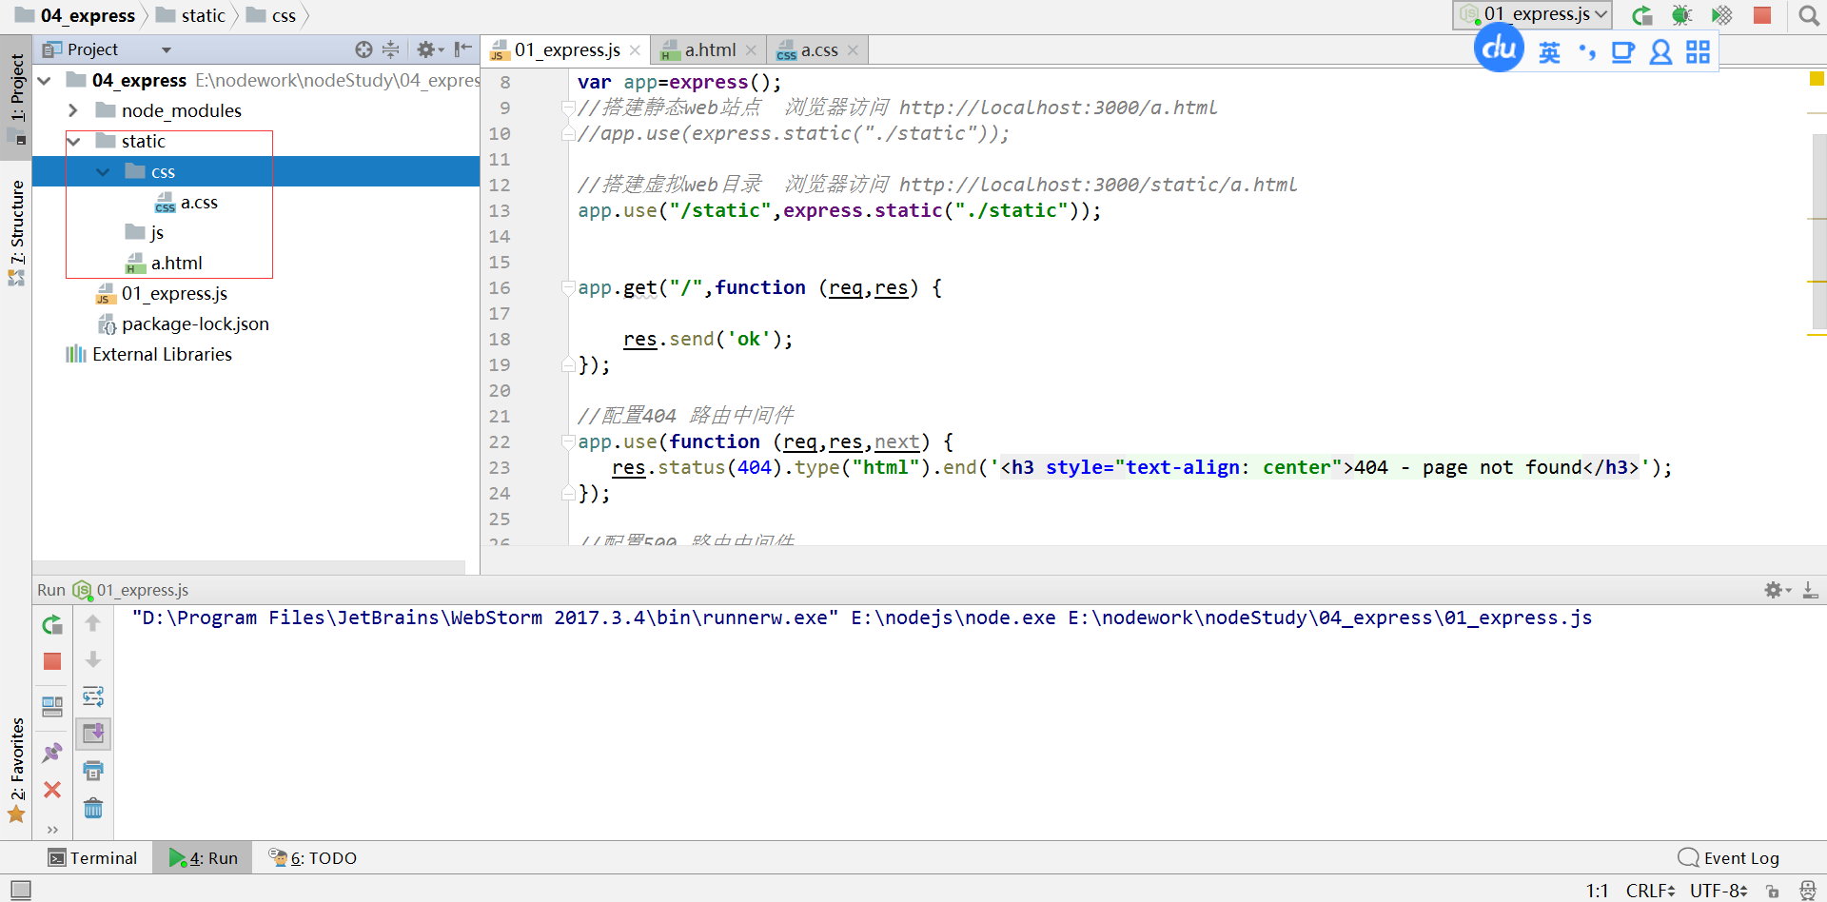Image resolution: width=1827 pixels, height=902 pixels.
Task: Click the Scroll from Source target icon
Action: click(363, 49)
